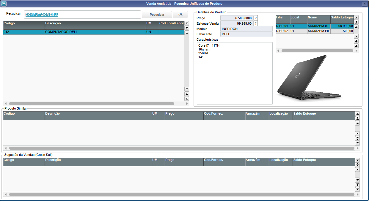Click the Código header in results grid
Viewport: 369px width, 201px height.
pyautogui.click(x=24, y=25)
